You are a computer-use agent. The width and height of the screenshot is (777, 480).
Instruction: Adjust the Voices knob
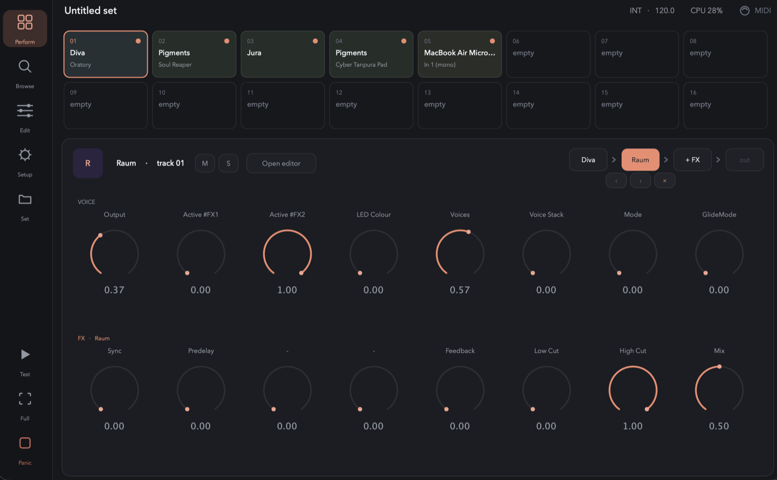pos(460,253)
